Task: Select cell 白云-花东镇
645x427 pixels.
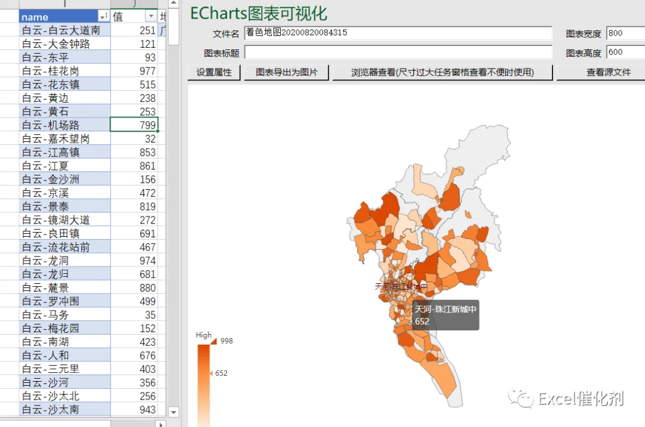Action: pos(64,84)
